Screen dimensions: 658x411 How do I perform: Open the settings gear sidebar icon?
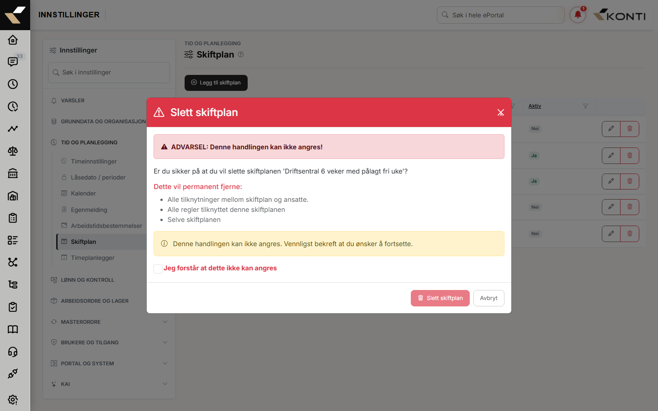[13, 400]
